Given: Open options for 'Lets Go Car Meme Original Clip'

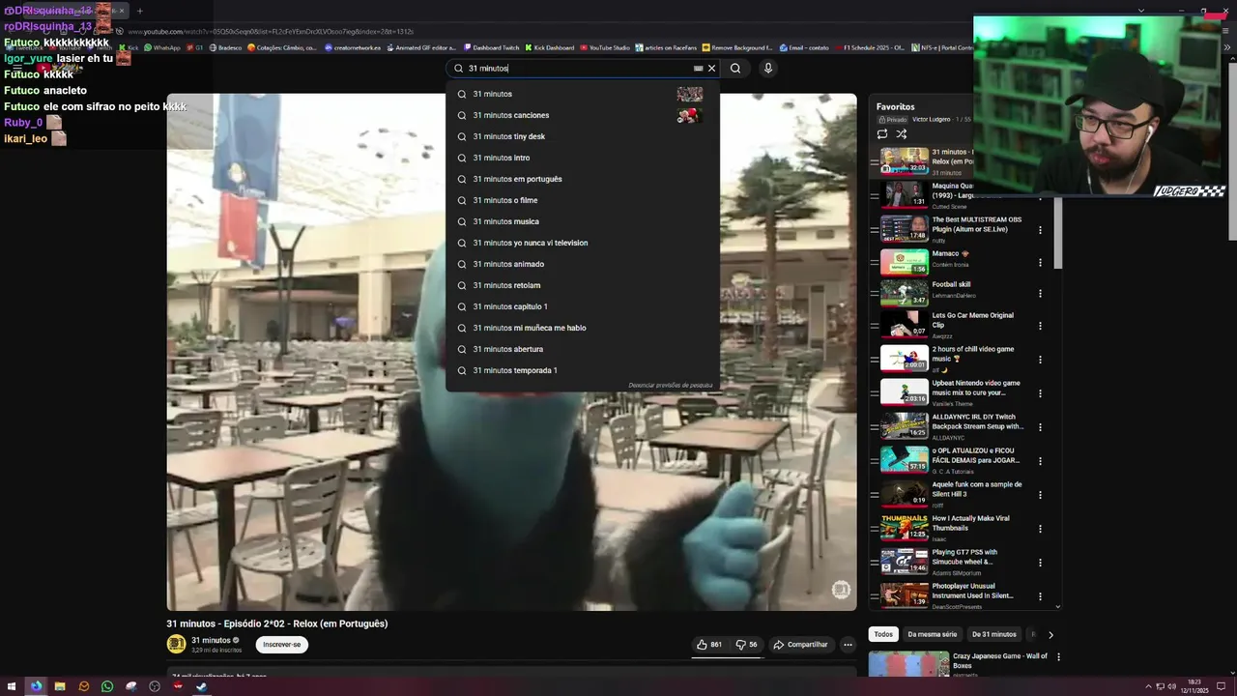Looking at the screenshot, I should pos(1040,326).
